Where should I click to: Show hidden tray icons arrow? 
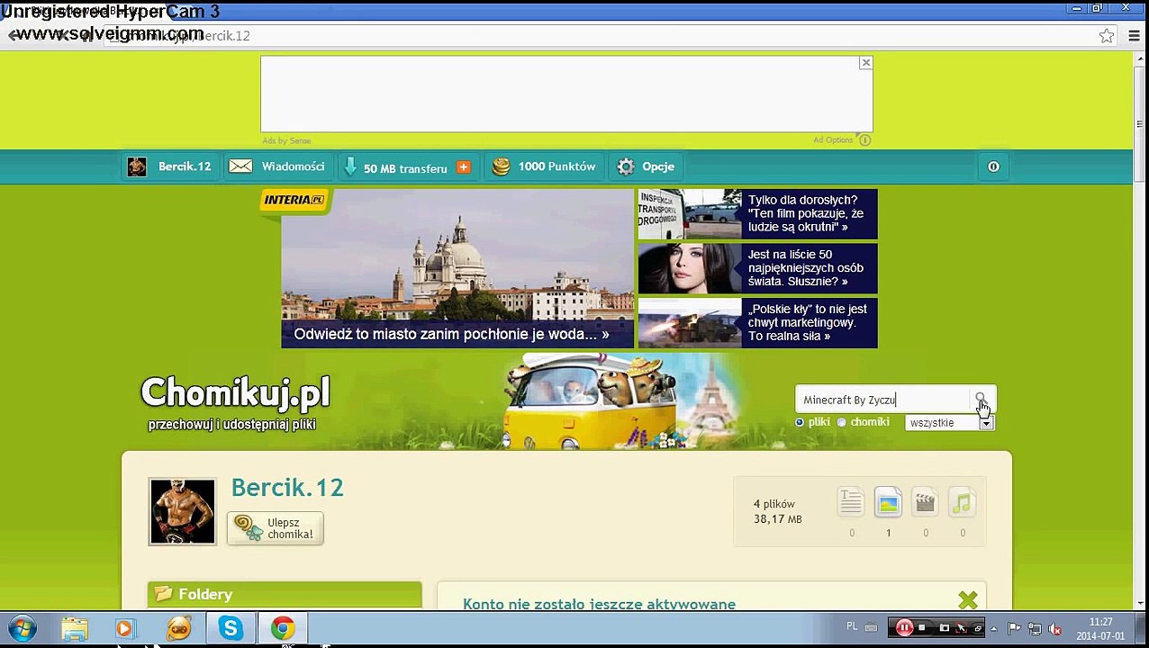click(x=993, y=629)
